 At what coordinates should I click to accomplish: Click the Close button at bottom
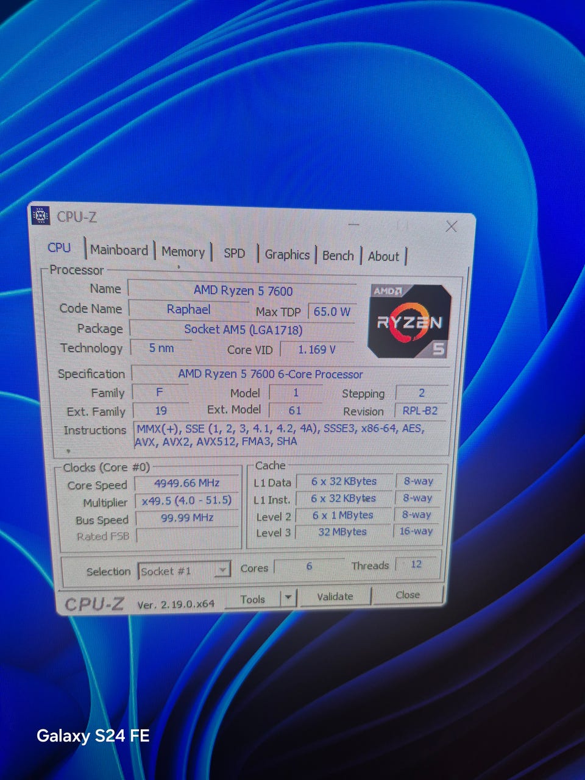(408, 595)
